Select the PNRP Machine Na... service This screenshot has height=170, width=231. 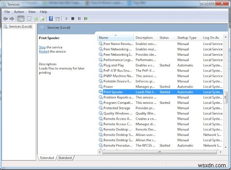[161, 76]
